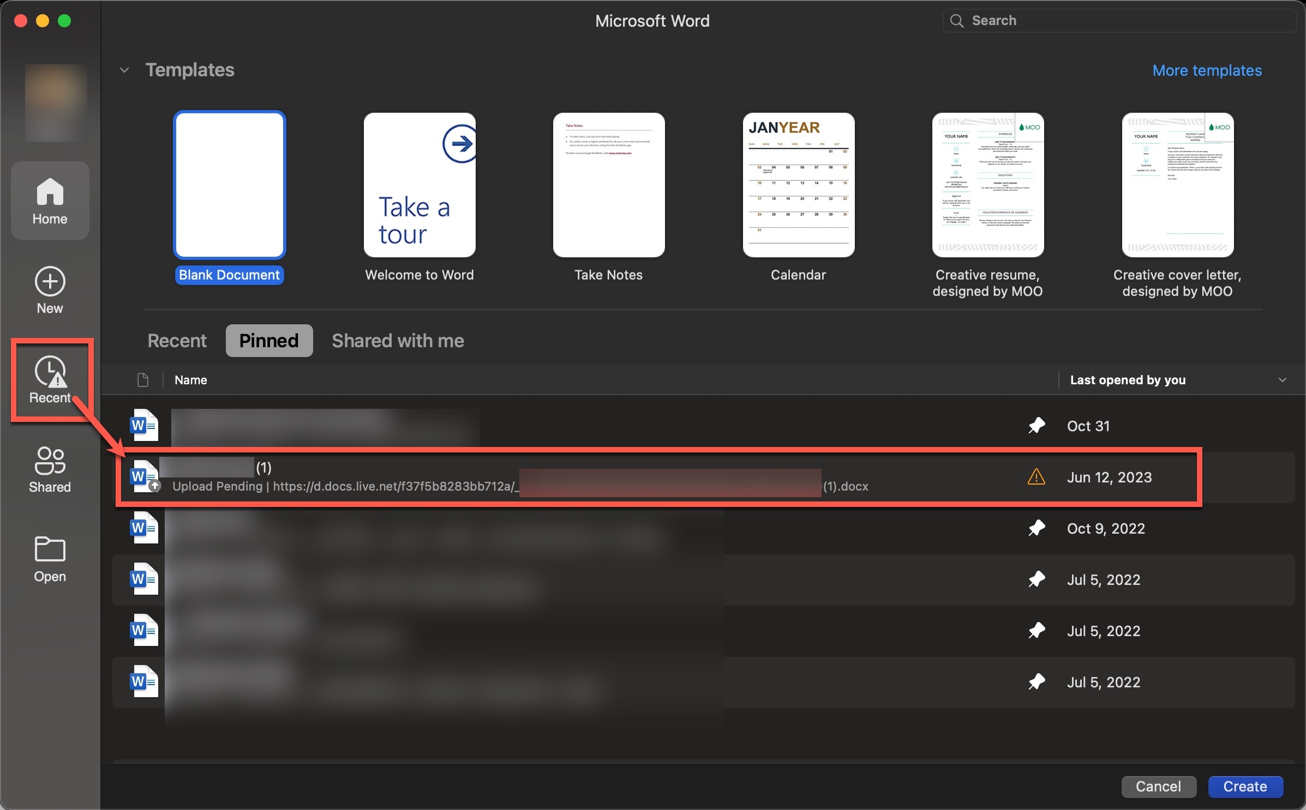
Task: Click the search magnifier icon
Action: [956, 20]
